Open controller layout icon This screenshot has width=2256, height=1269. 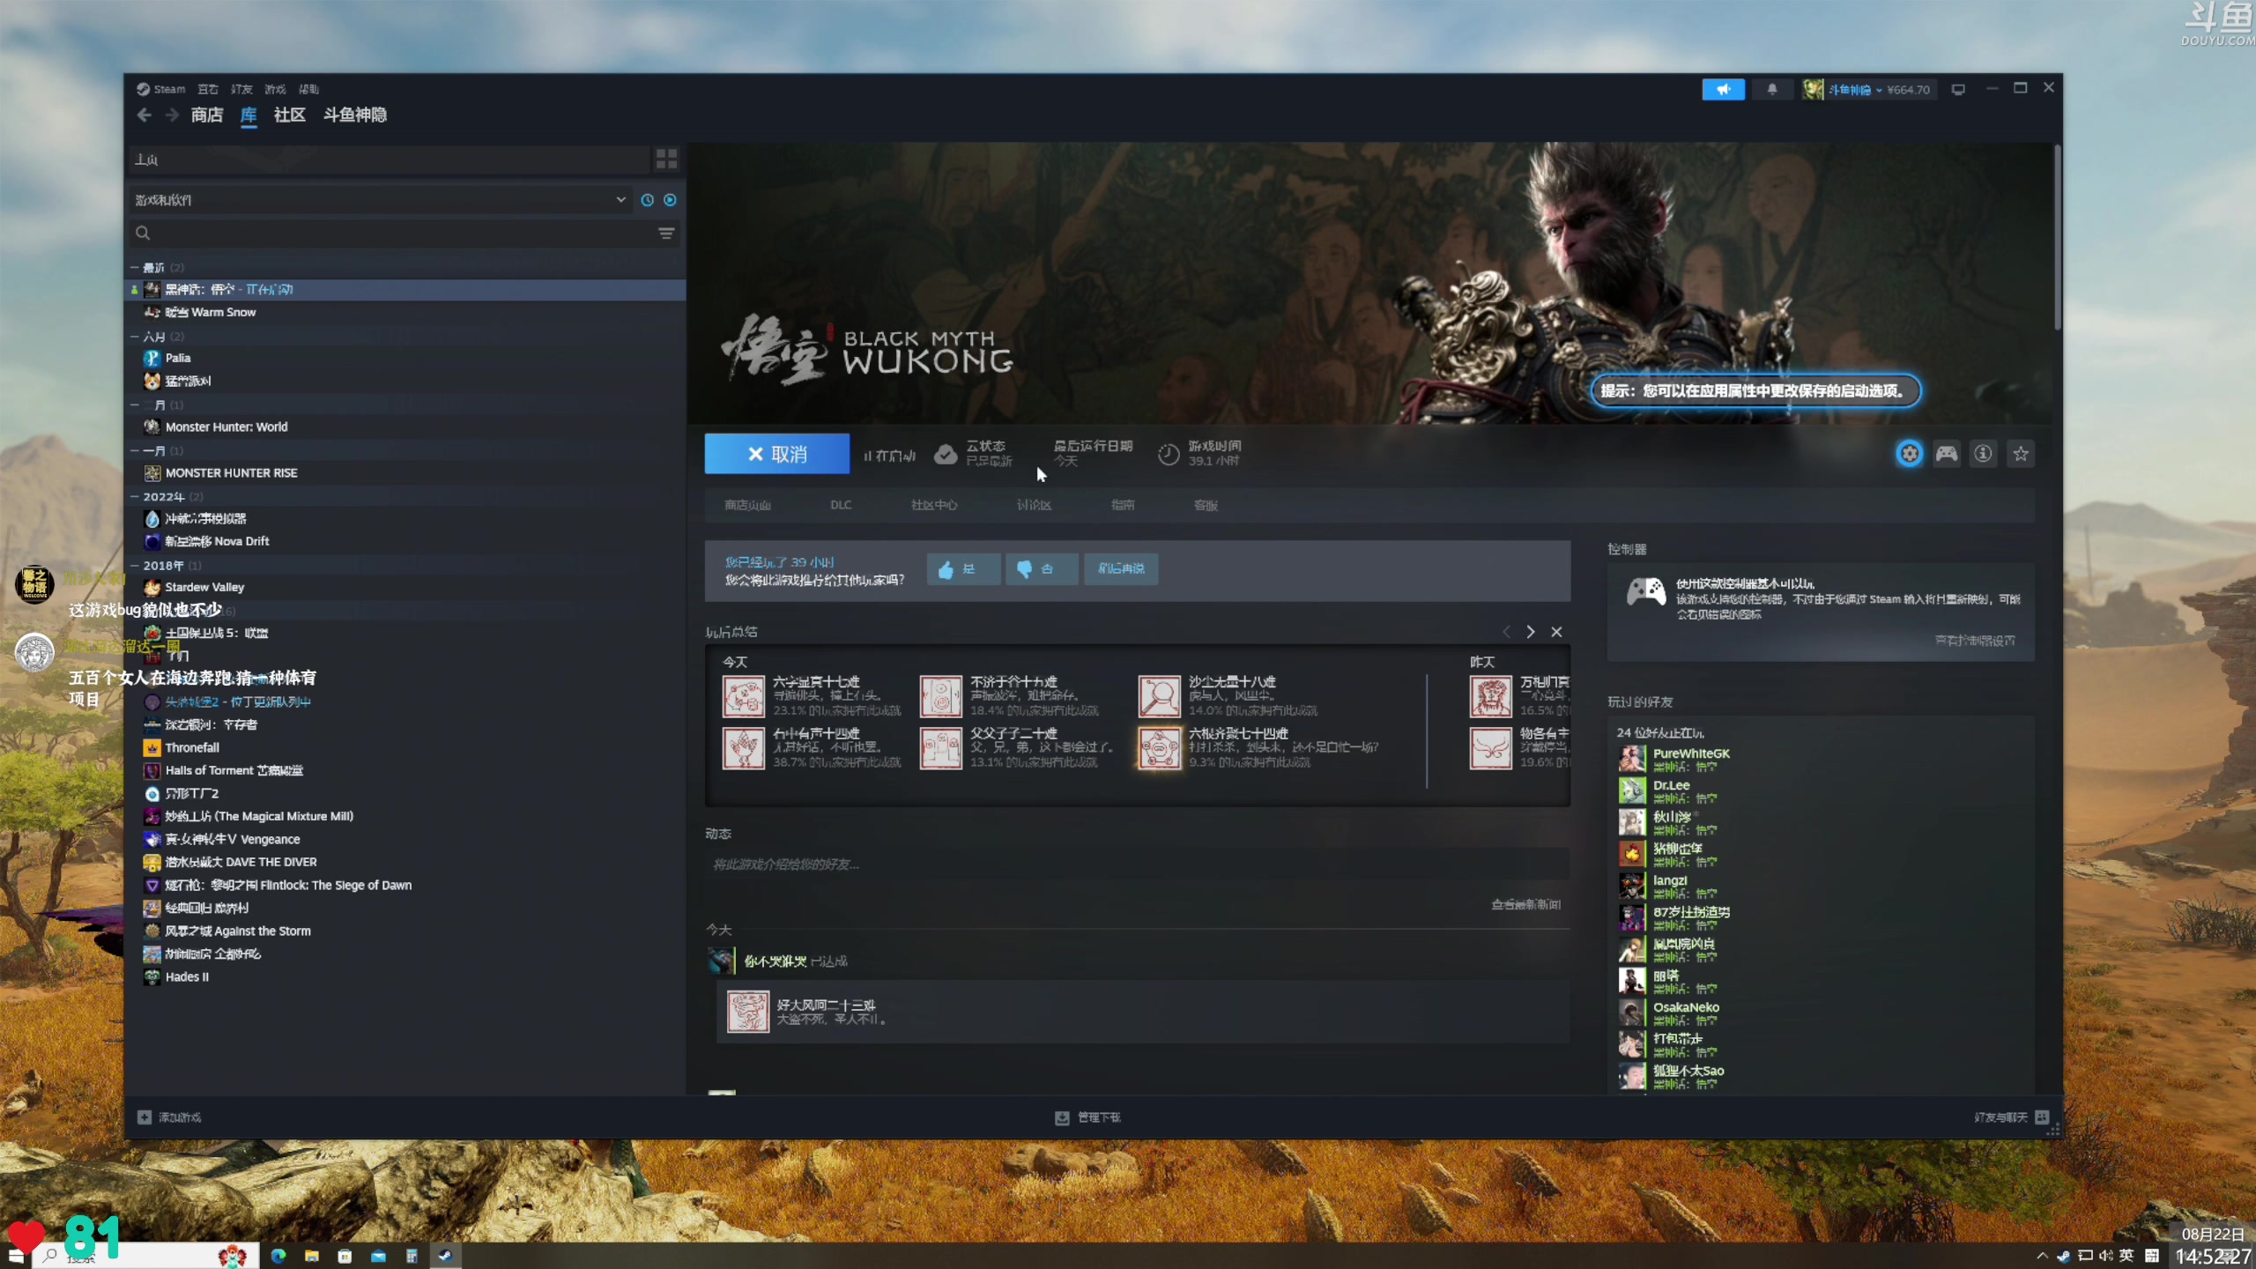click(x=1947, y=454)
